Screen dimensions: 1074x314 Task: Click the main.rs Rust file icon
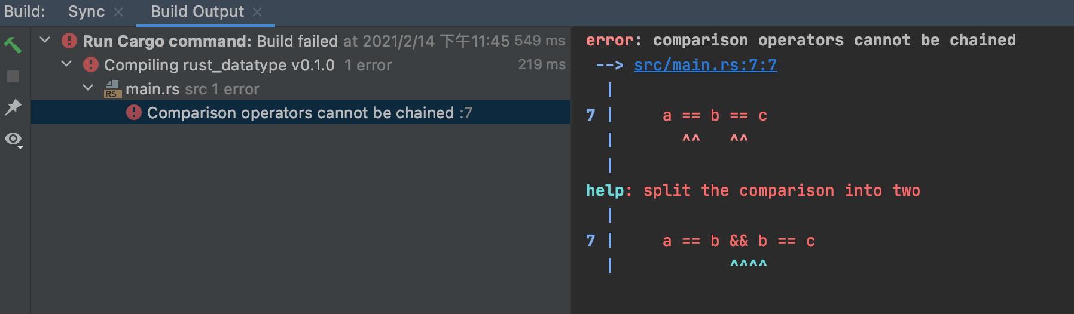coord(112,89)
